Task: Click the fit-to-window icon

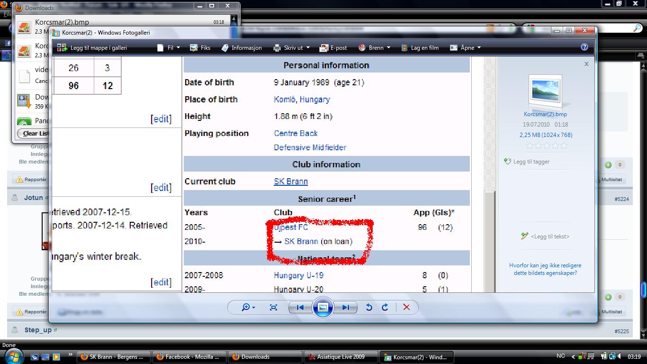Action: click(273, 307)
